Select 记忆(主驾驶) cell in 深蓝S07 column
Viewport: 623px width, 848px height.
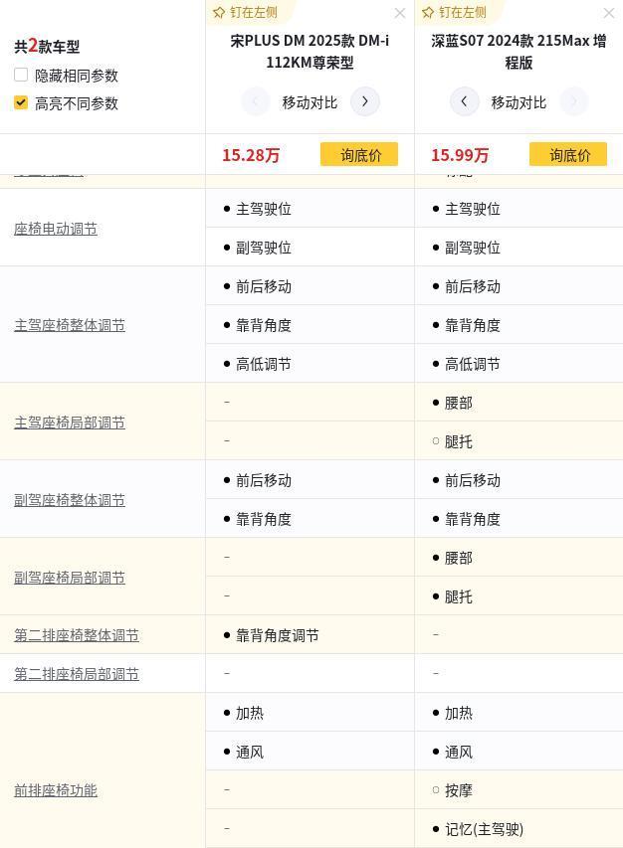tap(519, 828)
